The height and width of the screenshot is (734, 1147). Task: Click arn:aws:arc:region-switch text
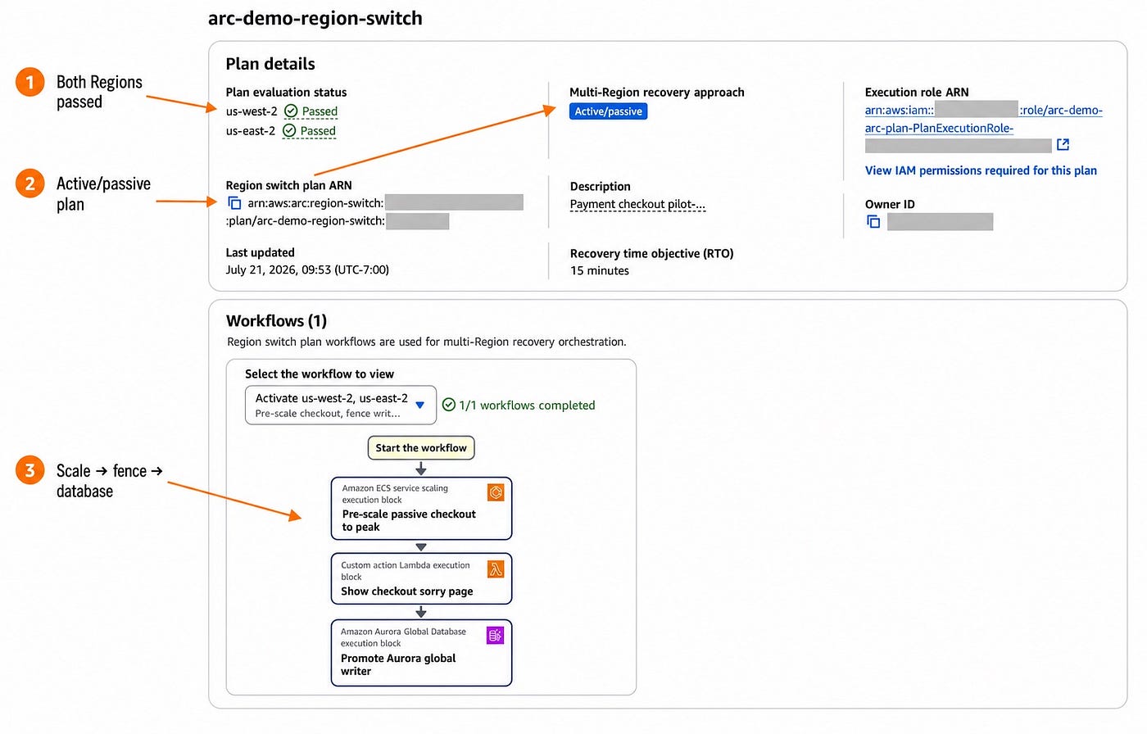click(x=315, y=203)
